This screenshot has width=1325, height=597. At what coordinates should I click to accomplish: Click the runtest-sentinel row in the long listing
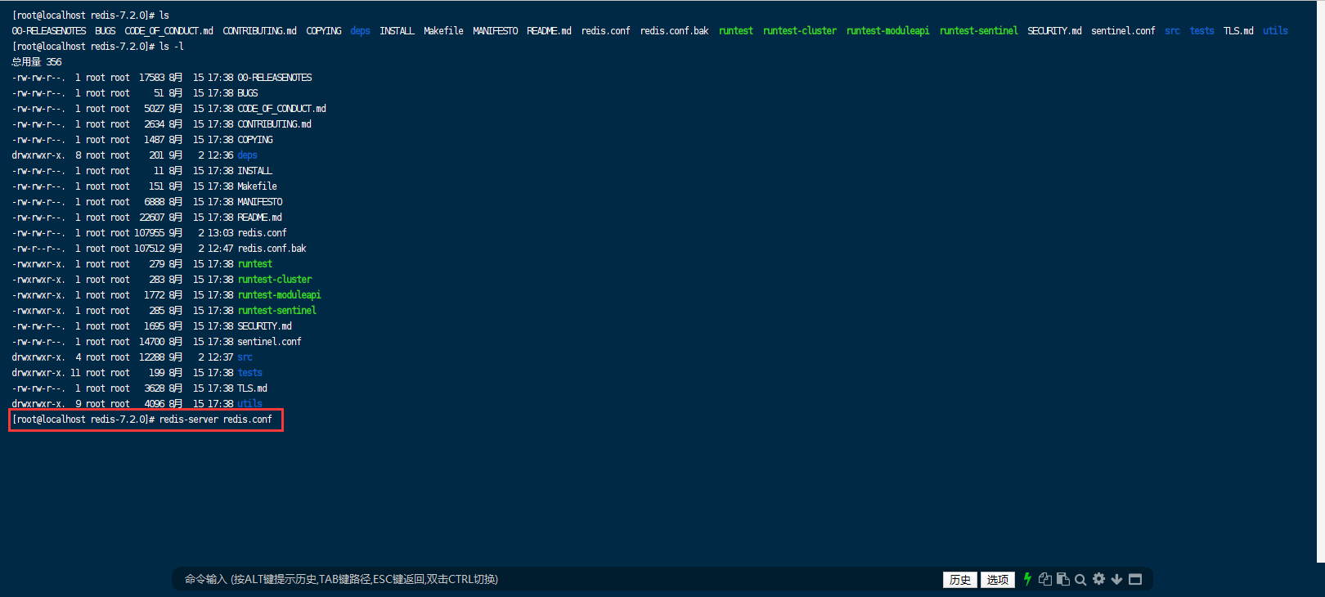164,311
